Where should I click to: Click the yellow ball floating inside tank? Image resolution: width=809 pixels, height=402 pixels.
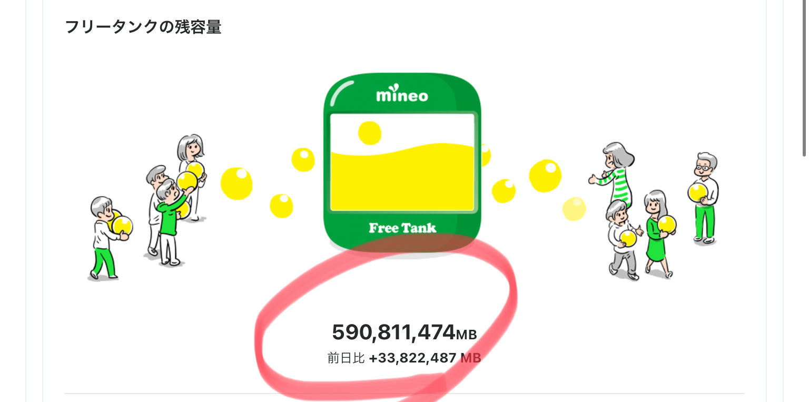tap(370, 133)
